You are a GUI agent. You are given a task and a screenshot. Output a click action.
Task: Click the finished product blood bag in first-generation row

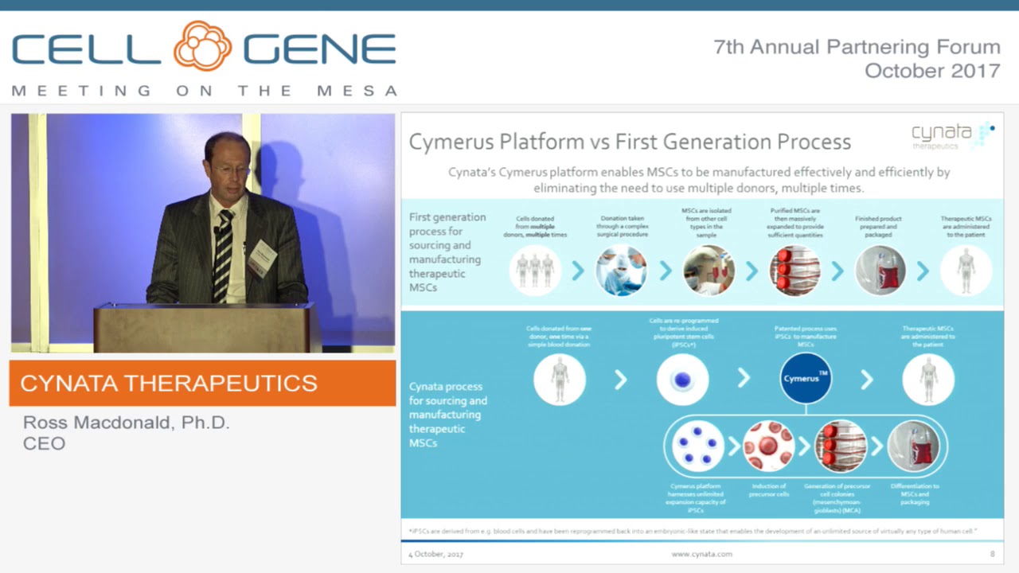click(880, 271)
